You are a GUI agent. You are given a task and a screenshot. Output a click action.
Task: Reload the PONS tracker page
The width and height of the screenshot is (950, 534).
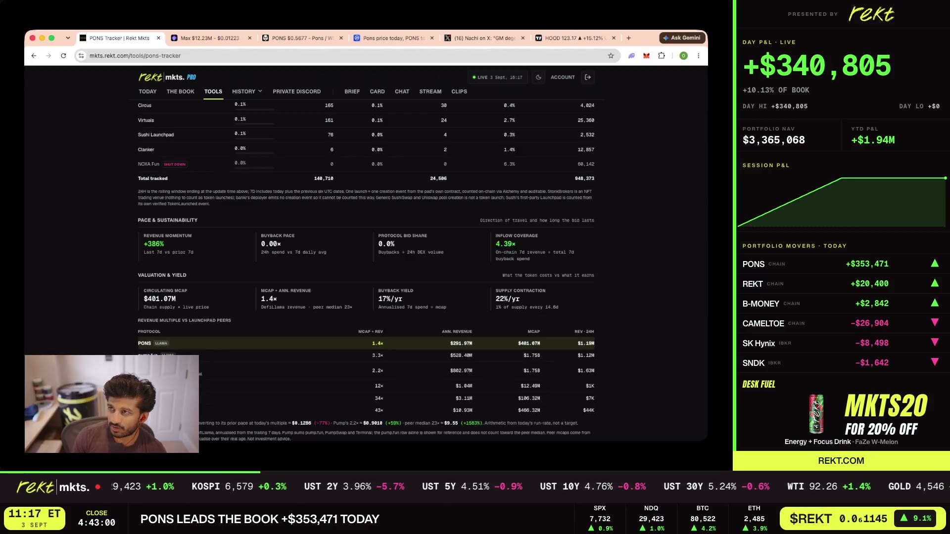[63, 56]
